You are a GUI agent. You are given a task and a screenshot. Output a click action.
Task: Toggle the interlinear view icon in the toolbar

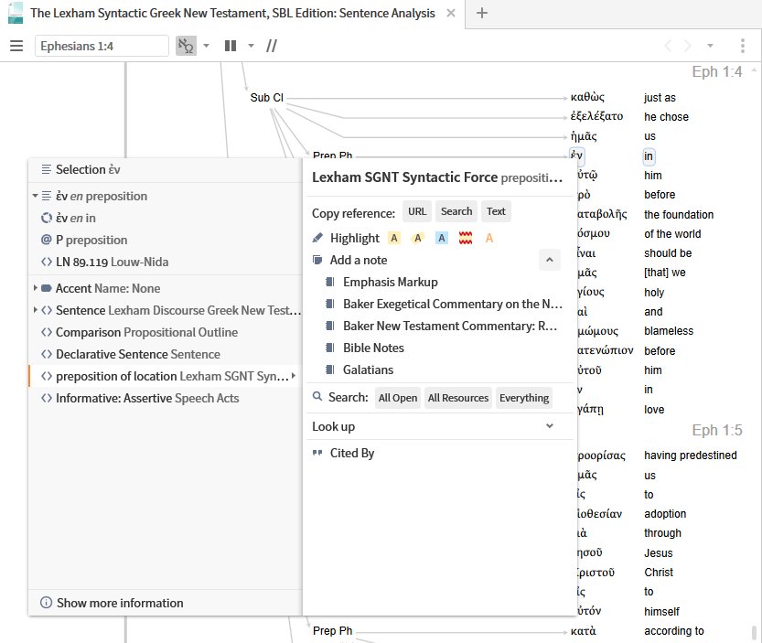[x=186, y=46]
